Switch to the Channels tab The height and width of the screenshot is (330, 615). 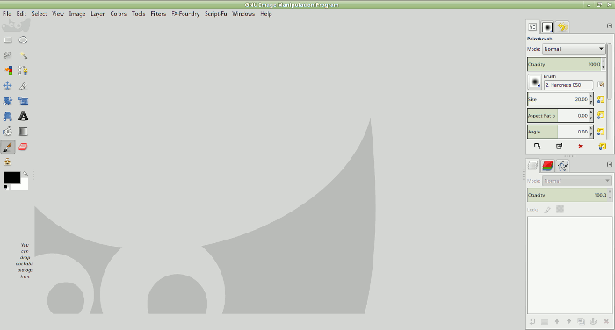(x=547, y=166)
